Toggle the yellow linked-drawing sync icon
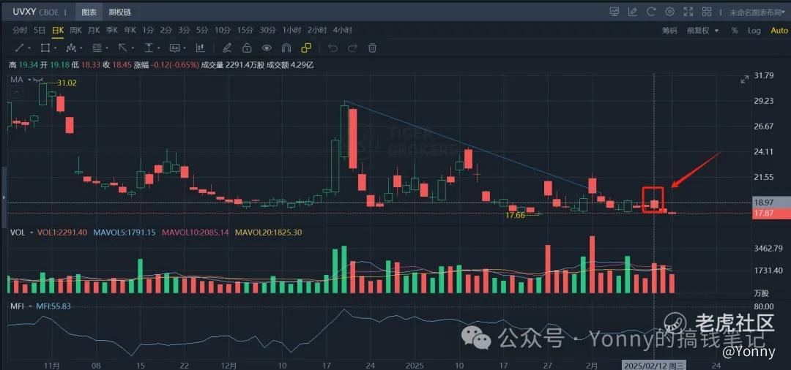Viewport: 791px width, 370px height. coord(305,48)
